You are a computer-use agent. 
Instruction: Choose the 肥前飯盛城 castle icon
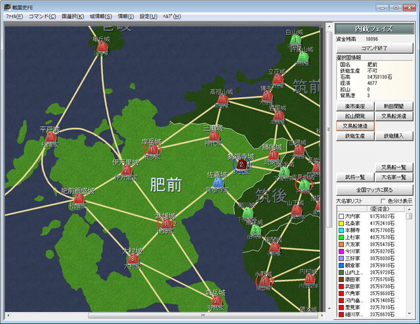[79, 198]
